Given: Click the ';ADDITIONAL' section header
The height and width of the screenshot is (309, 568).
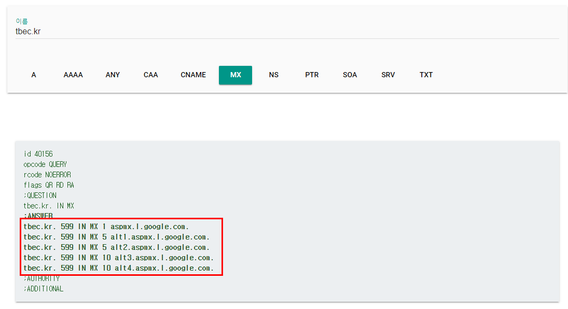Looking at the screenshot, I should point(44,289).
